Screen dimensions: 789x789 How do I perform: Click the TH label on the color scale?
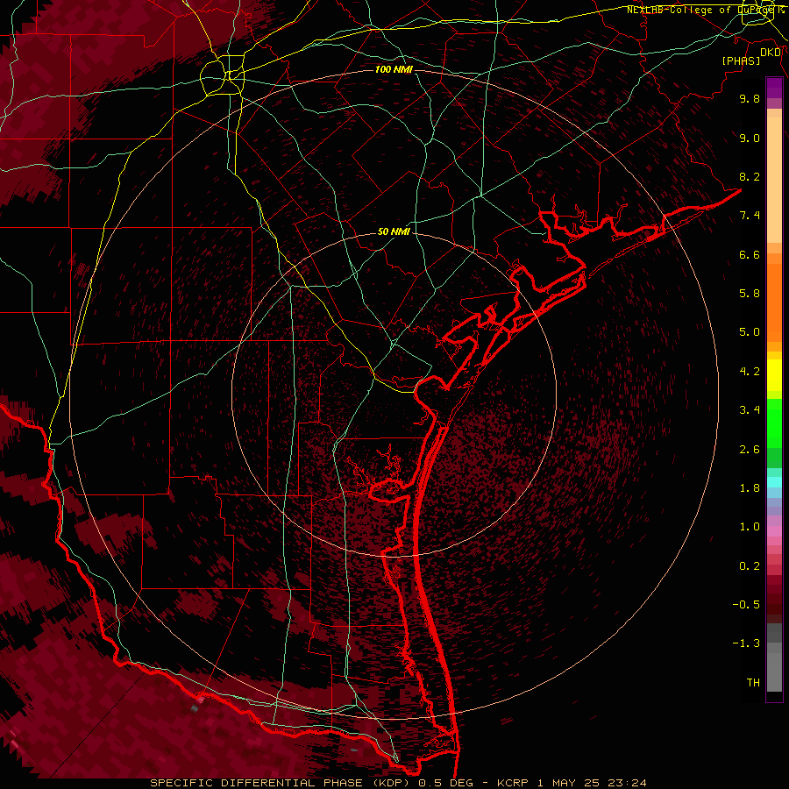coord(753,683)
